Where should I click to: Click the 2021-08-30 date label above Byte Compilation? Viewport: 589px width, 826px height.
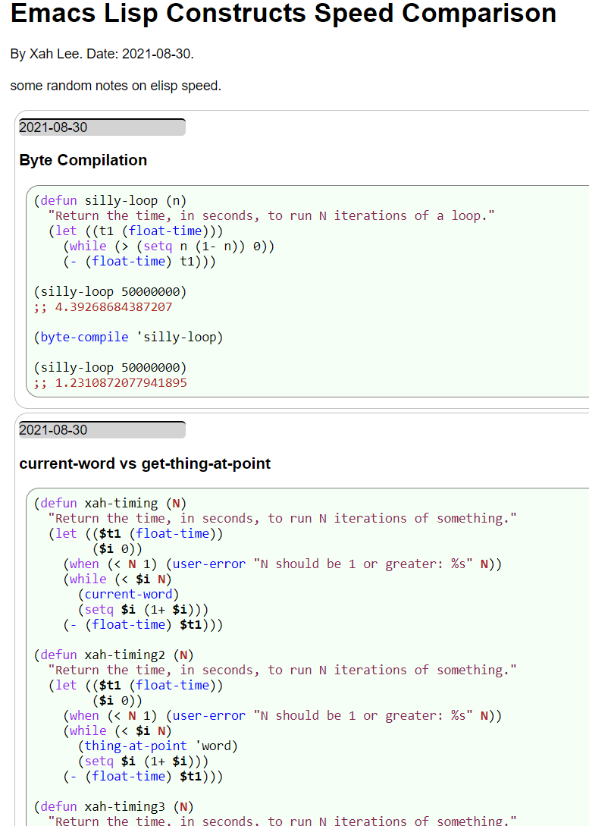tap(102, 127)
